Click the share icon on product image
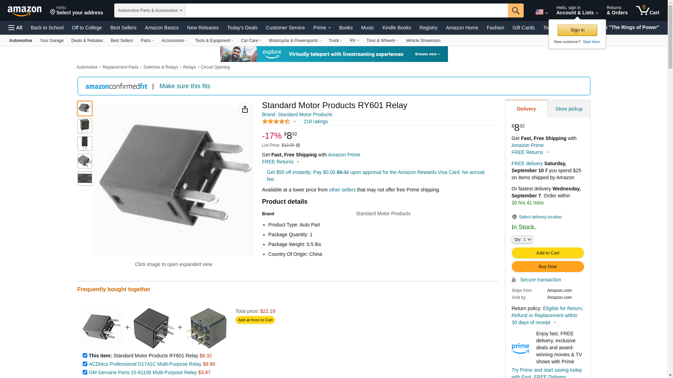673x378 pixels. (x=245, y=109)
